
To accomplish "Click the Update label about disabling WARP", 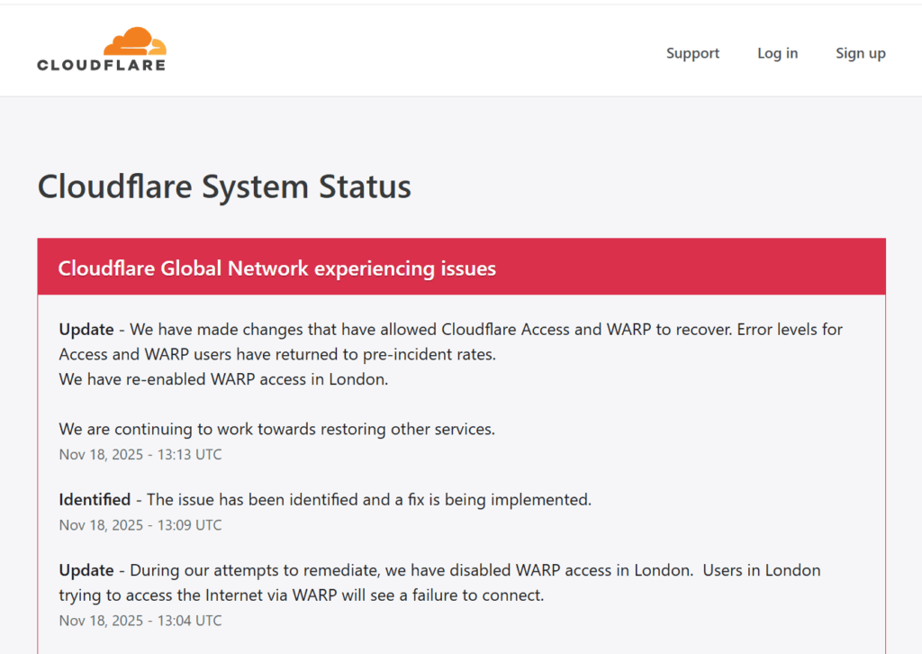I will (x=86, y=570).
